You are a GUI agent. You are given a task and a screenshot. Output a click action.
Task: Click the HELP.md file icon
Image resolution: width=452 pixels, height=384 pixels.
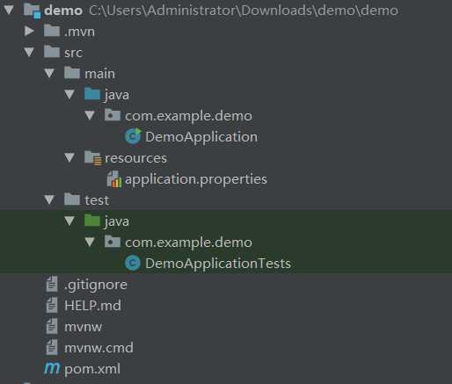[52, 305]
